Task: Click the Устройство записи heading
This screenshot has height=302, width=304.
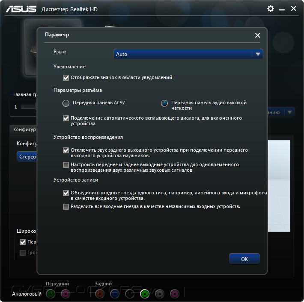Action: point(76,180)
